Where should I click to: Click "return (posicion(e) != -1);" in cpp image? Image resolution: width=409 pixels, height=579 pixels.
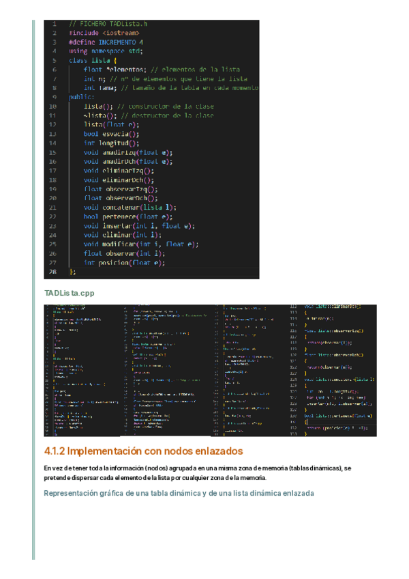pos(337,428)
